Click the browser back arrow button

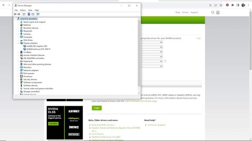point(4,5)
